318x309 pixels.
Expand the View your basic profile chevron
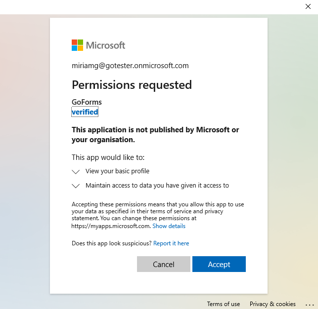pos(76,172)
